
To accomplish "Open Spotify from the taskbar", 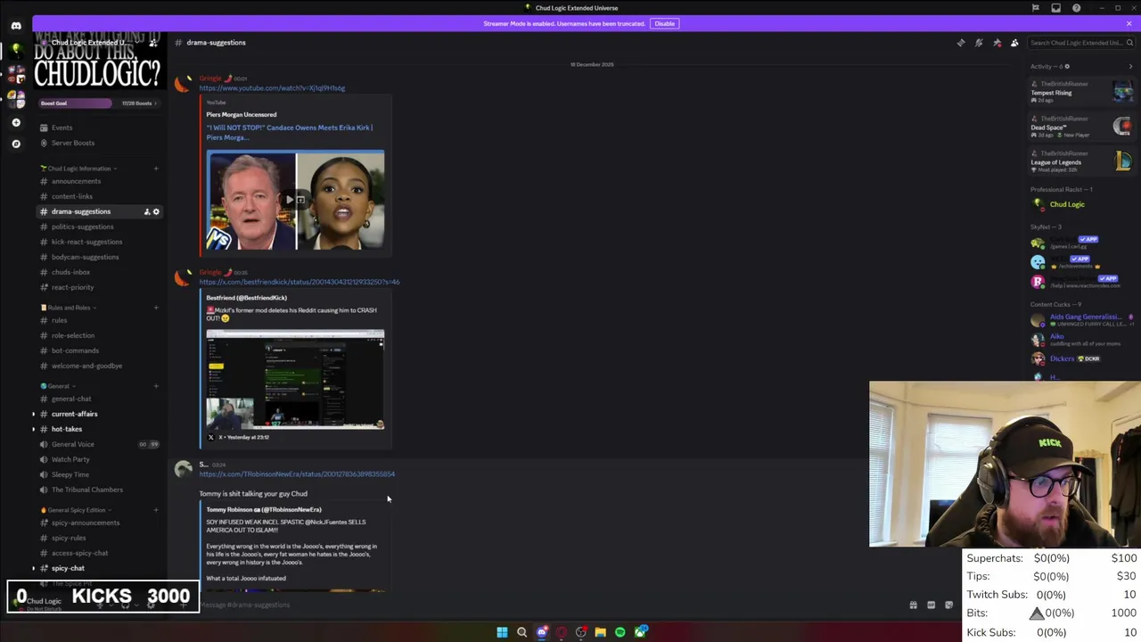I will point(620,632).
